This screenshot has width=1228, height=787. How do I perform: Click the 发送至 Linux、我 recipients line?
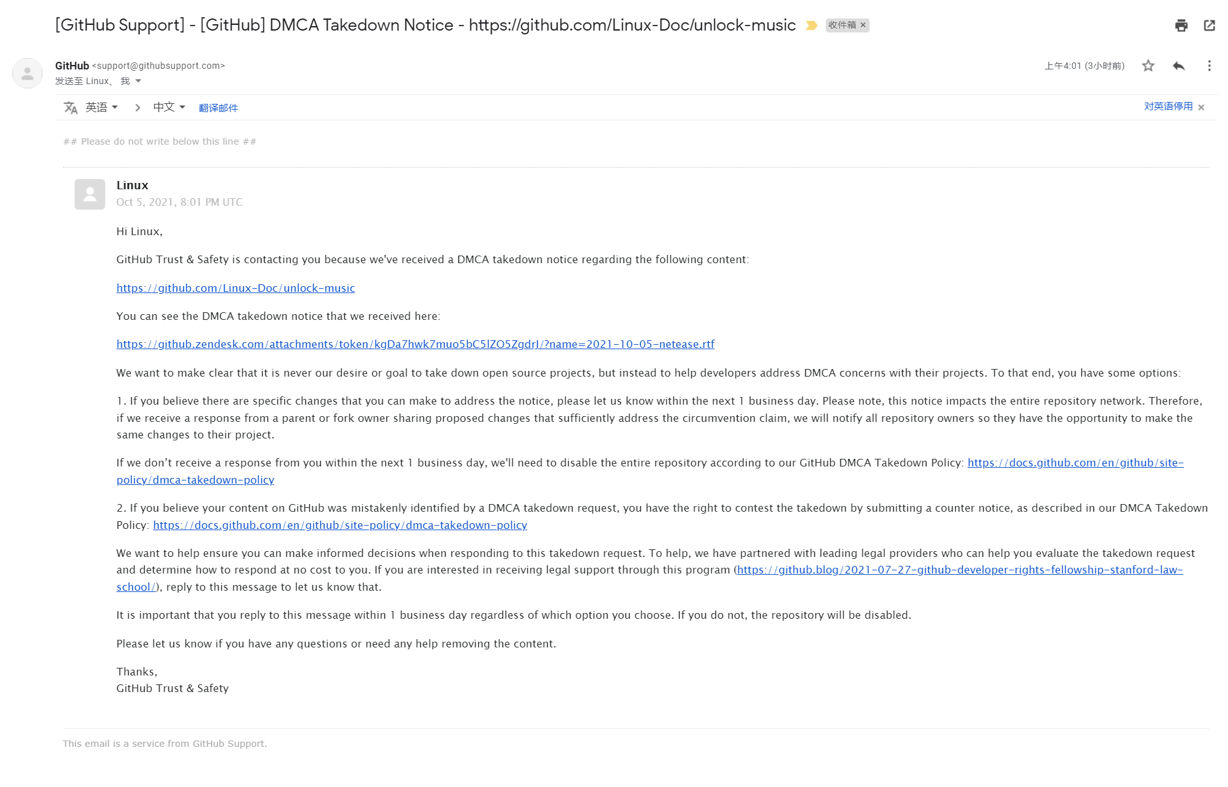pos(93,81)
